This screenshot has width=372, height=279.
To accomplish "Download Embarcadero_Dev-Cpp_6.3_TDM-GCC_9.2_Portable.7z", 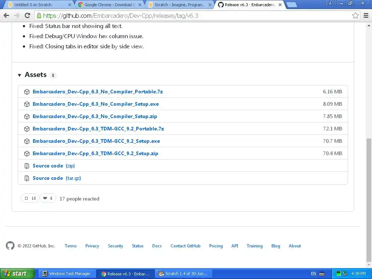I will 98,129.
